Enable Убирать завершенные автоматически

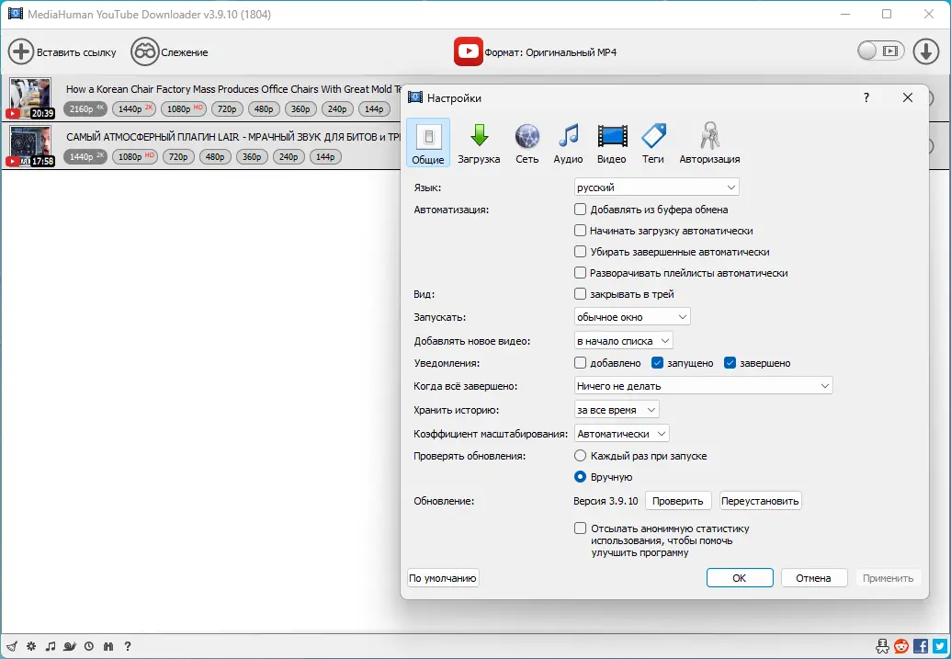click(x=581, y=252)
